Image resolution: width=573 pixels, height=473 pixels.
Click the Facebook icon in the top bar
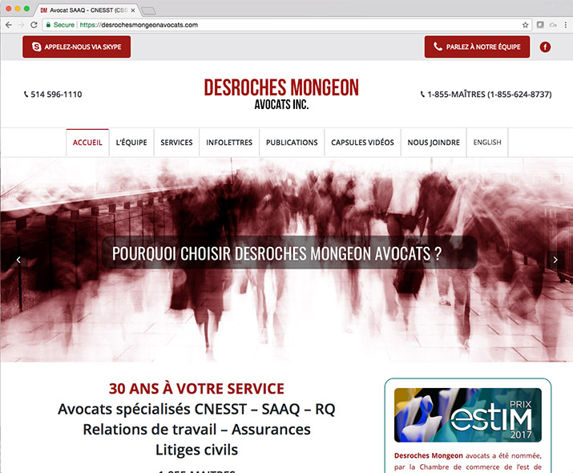click(545, 47)
